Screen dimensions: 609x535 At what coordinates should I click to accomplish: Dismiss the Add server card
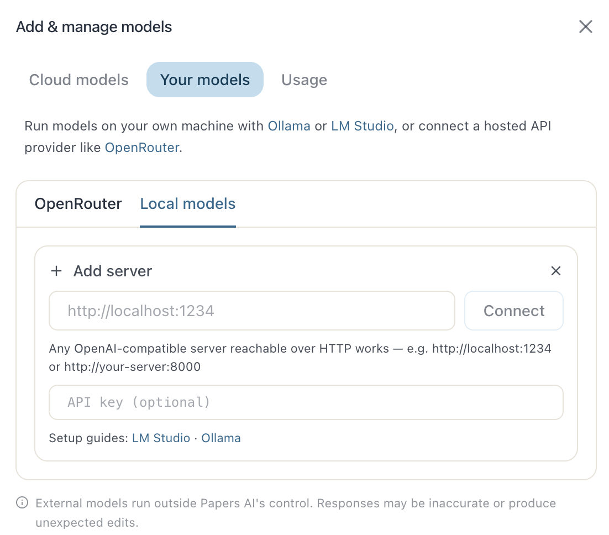click(556, 271)
